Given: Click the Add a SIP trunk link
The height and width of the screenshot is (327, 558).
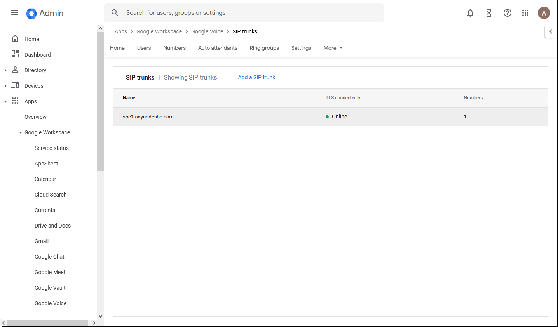Looking at the screenshot, I should (256, 77).
